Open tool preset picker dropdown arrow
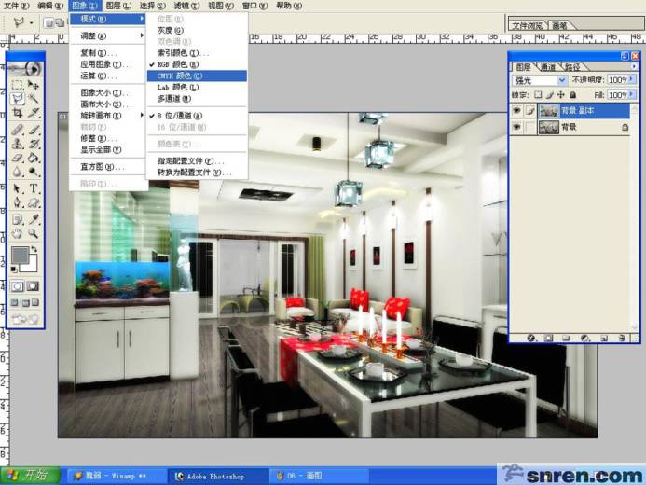646x485 pixels. pos(32,22)
